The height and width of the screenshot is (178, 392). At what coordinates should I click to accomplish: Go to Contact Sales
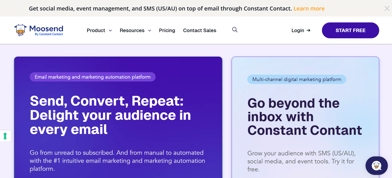[200, 30]
